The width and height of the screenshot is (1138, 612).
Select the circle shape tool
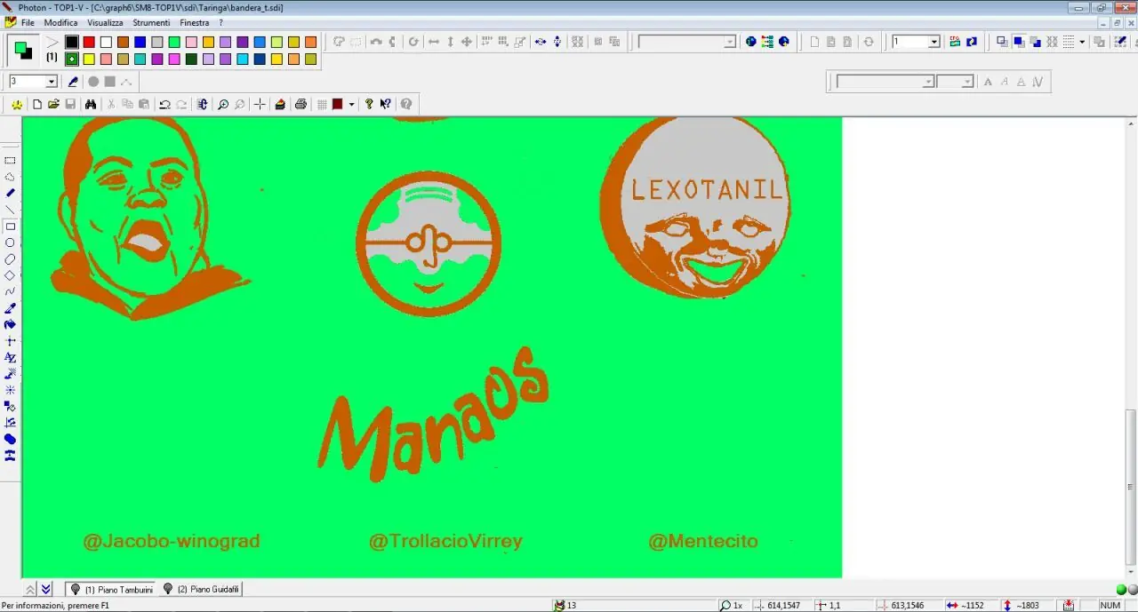[x=11, y=242]
